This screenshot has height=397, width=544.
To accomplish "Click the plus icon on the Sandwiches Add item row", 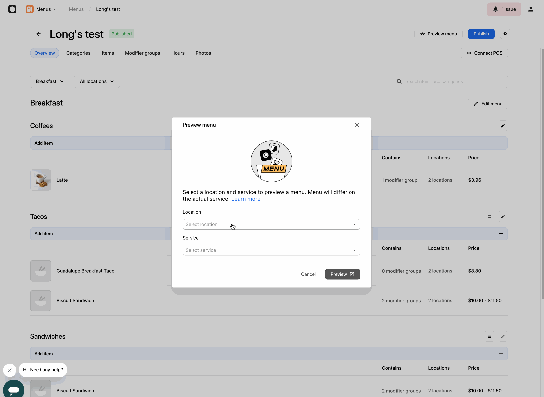I will [501, 354].
